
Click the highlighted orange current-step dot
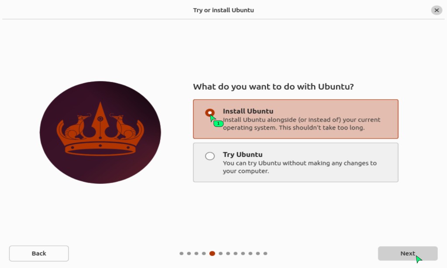pos(212,253)
